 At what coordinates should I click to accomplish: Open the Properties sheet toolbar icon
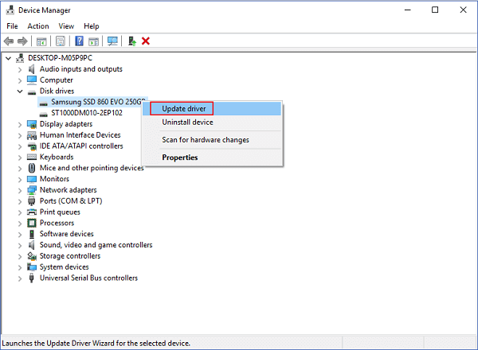61,41
